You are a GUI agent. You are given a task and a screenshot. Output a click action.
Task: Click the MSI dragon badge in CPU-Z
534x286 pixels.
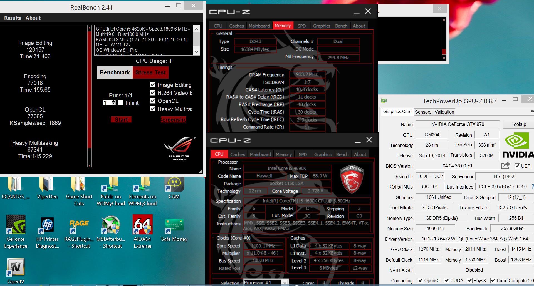352,179
